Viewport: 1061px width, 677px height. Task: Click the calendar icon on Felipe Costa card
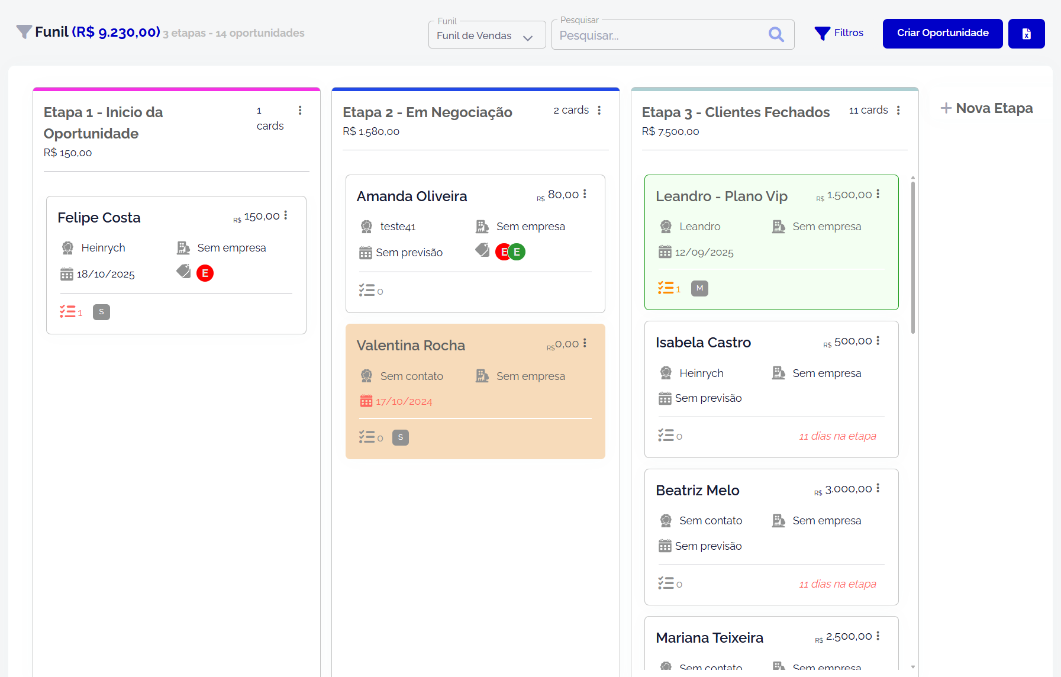(x=67, y=274)
